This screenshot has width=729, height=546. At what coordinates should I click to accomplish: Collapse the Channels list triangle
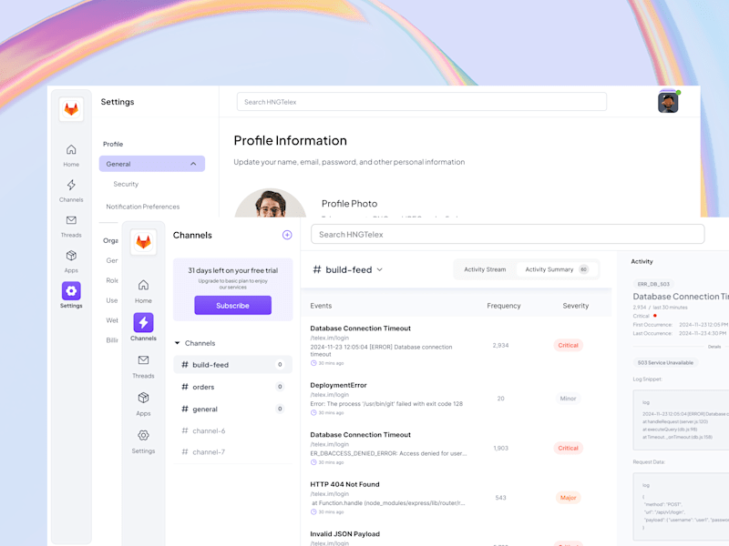(177, 343)
